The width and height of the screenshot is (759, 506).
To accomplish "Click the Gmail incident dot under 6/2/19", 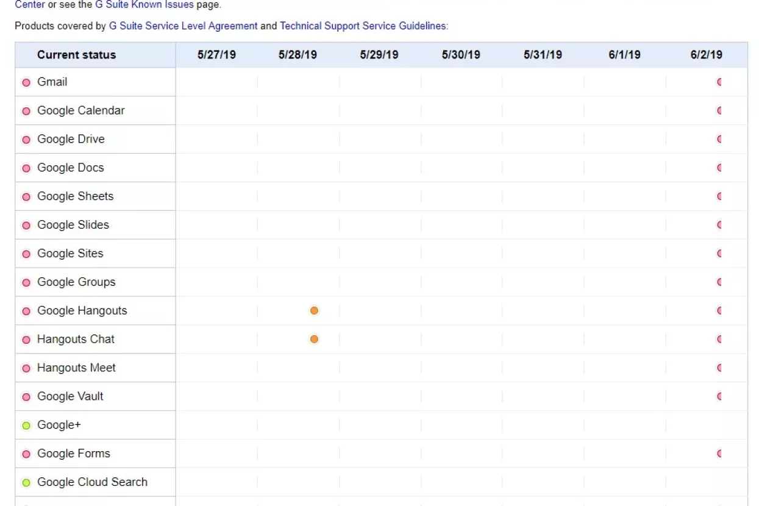I will coord(720,82).
